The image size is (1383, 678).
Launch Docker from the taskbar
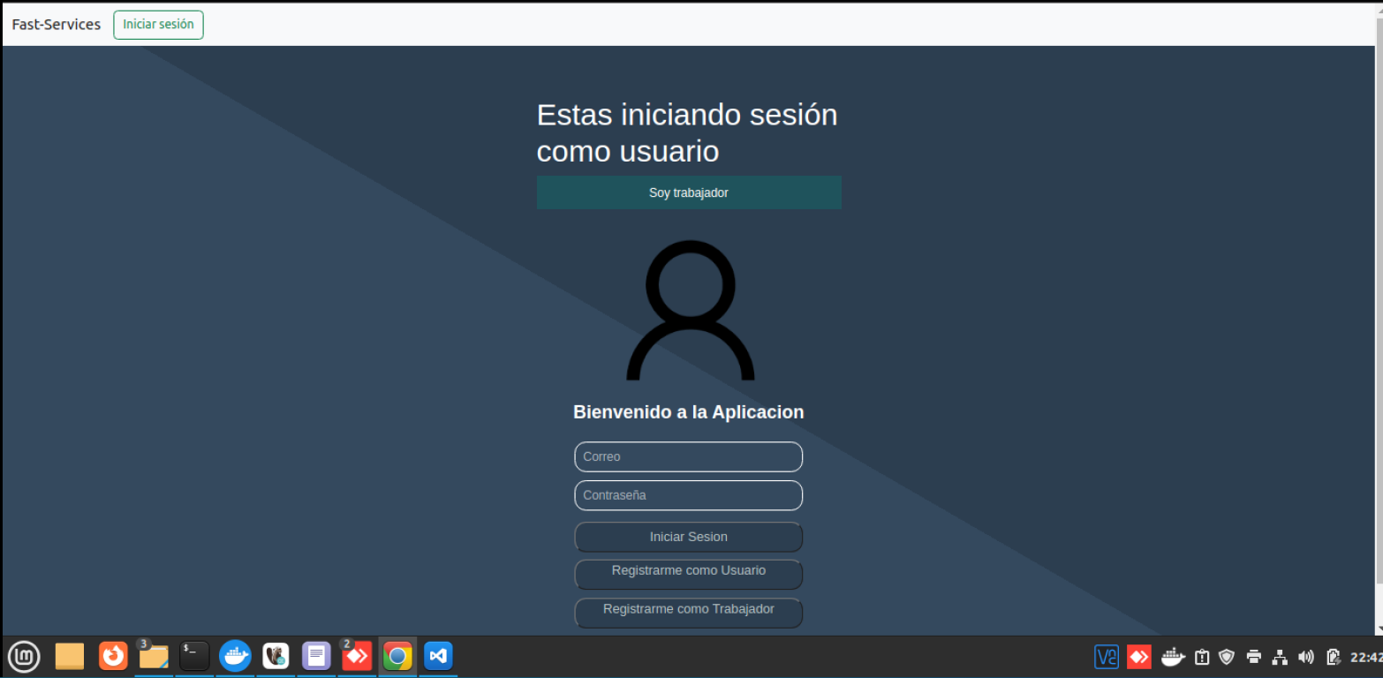click(x=235, y=656)
